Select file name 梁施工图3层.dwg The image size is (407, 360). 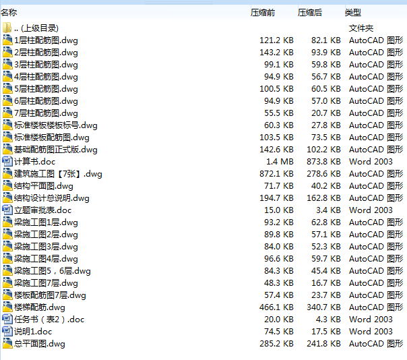point(46,247)
